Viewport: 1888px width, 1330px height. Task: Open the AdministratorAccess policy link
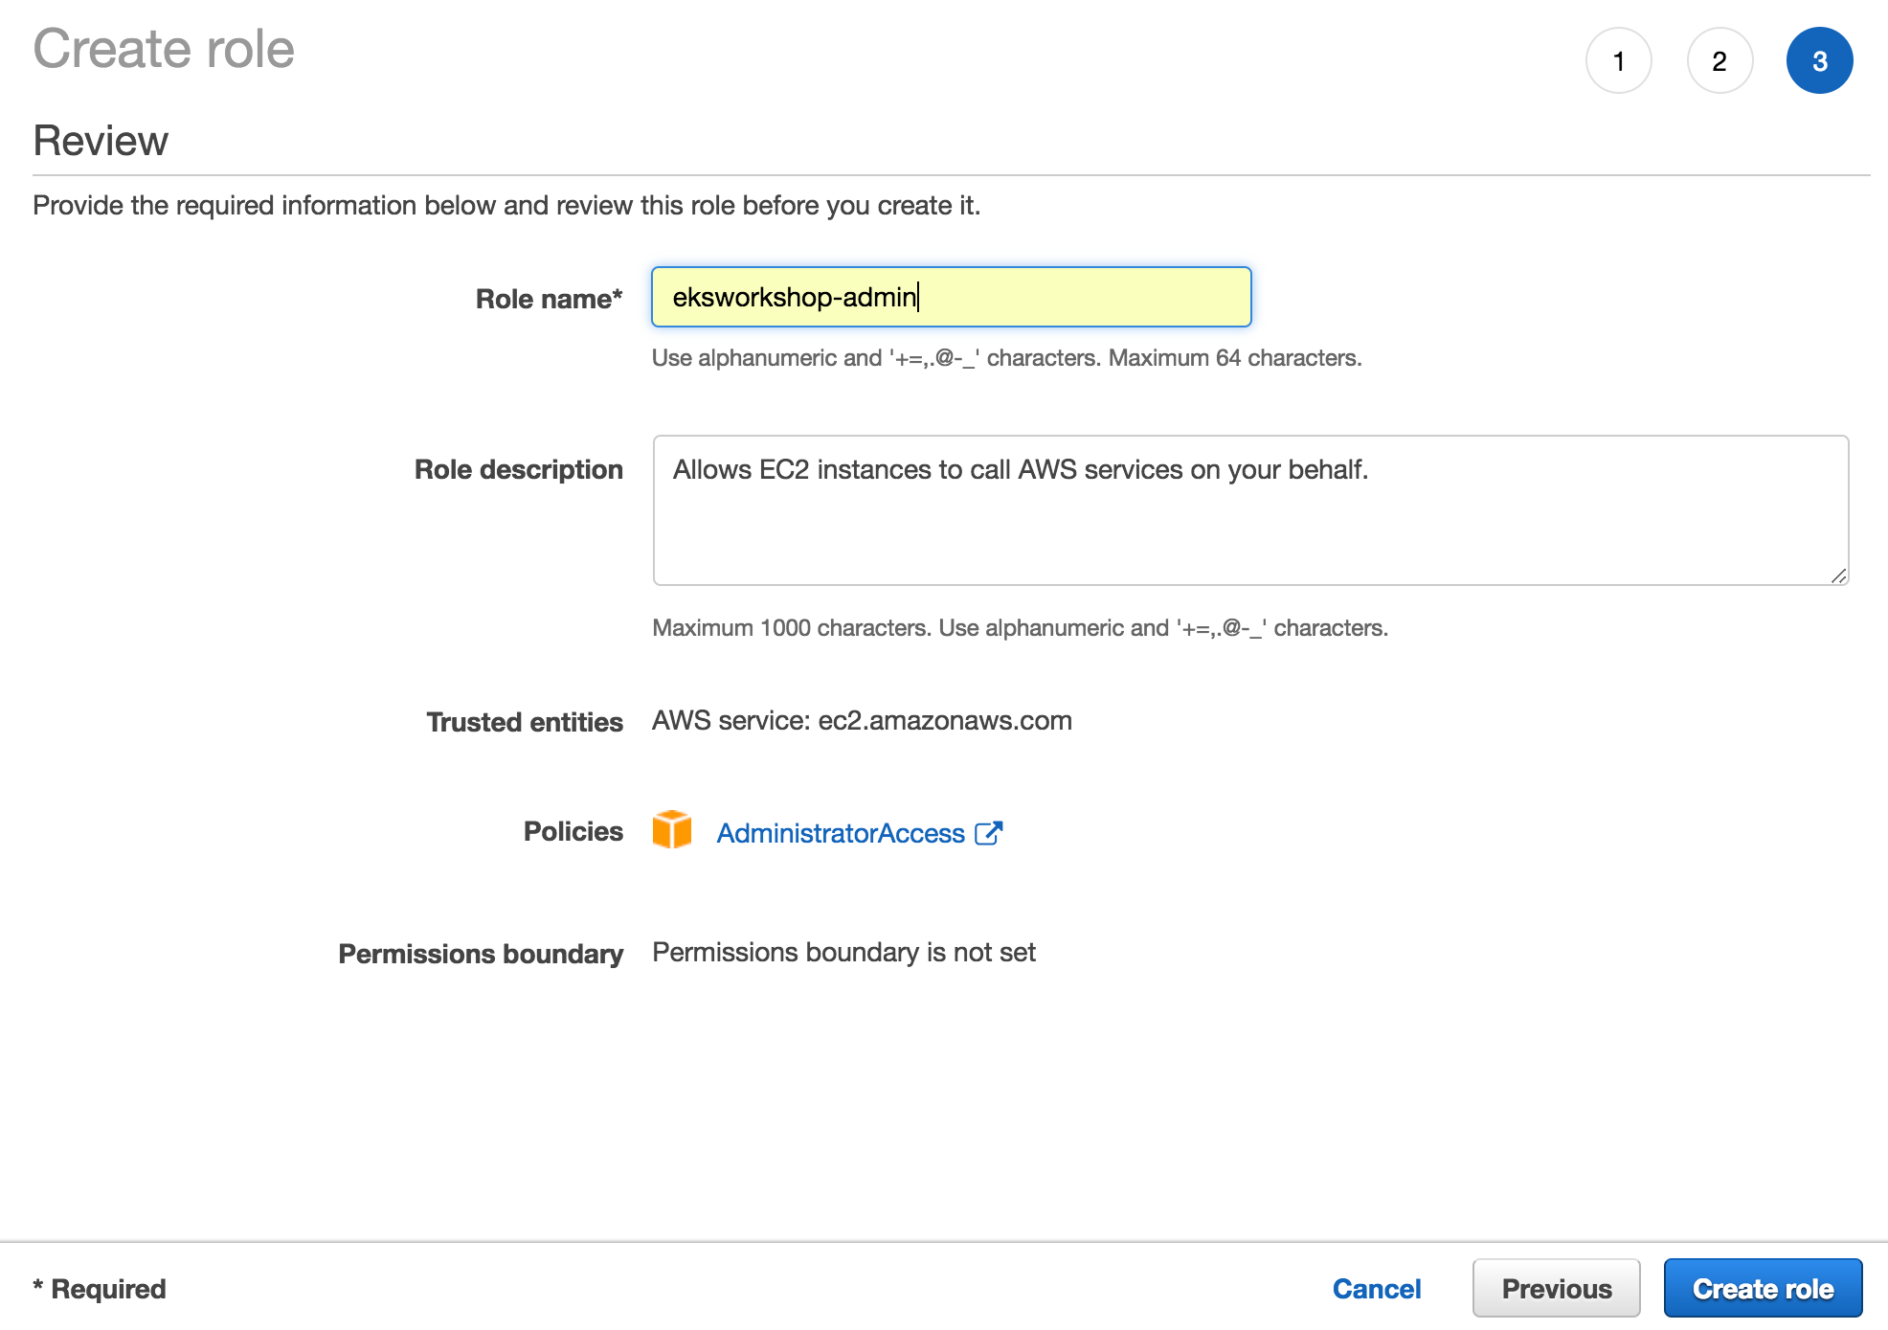coord(840,833)
